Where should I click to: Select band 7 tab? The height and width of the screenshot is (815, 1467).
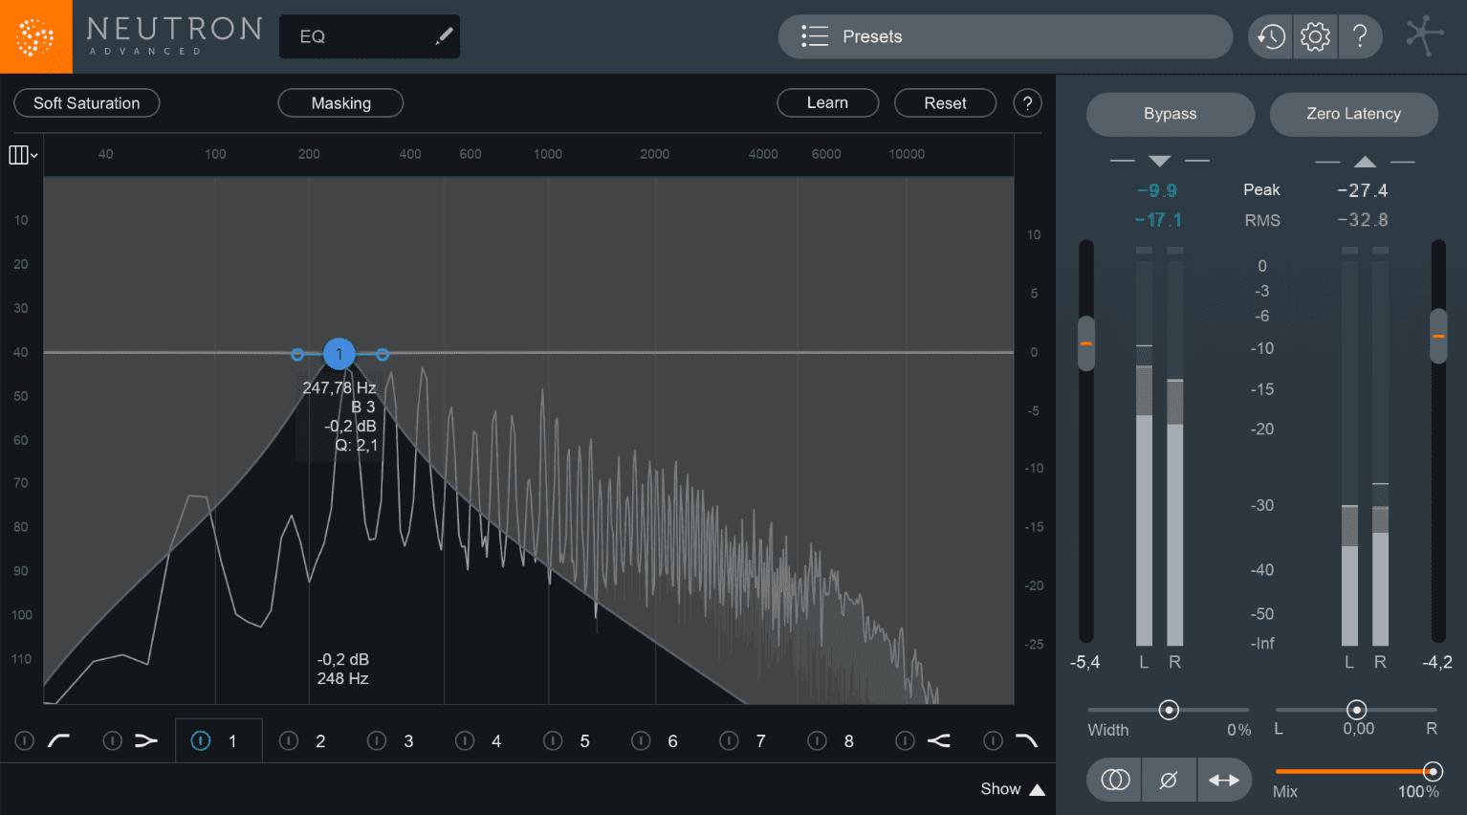(x=760, y=741)
